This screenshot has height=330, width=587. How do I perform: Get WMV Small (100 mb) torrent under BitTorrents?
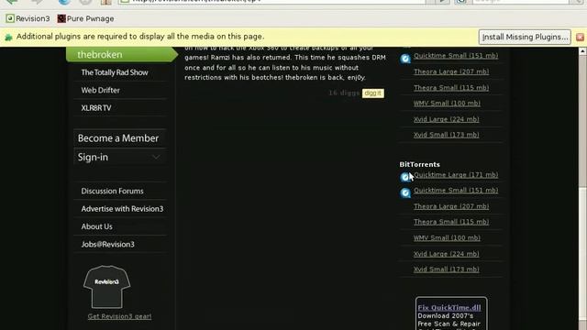click(x=447, y=238)
